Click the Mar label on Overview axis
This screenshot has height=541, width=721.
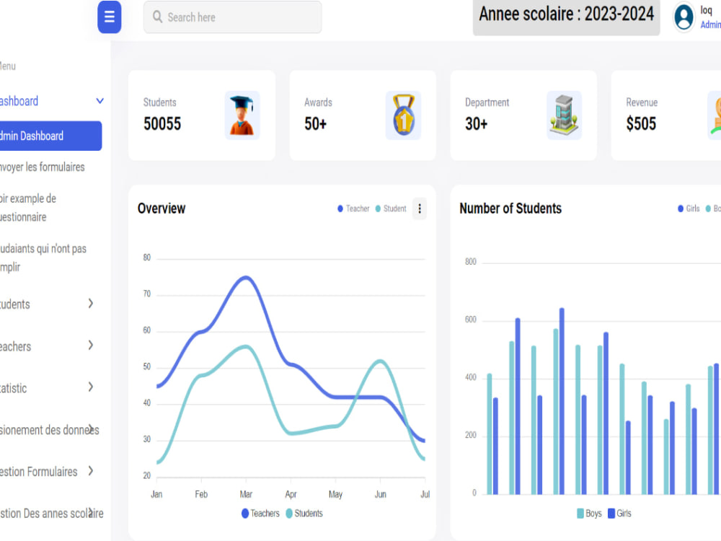(246, 494)
